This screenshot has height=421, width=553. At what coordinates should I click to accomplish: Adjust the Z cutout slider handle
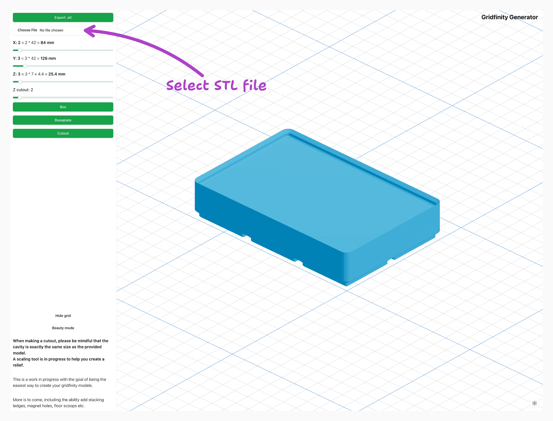[20, 98]
